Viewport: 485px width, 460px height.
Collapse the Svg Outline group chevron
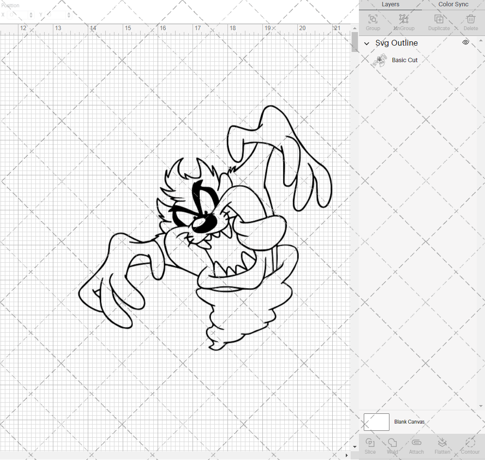[367, 43]
